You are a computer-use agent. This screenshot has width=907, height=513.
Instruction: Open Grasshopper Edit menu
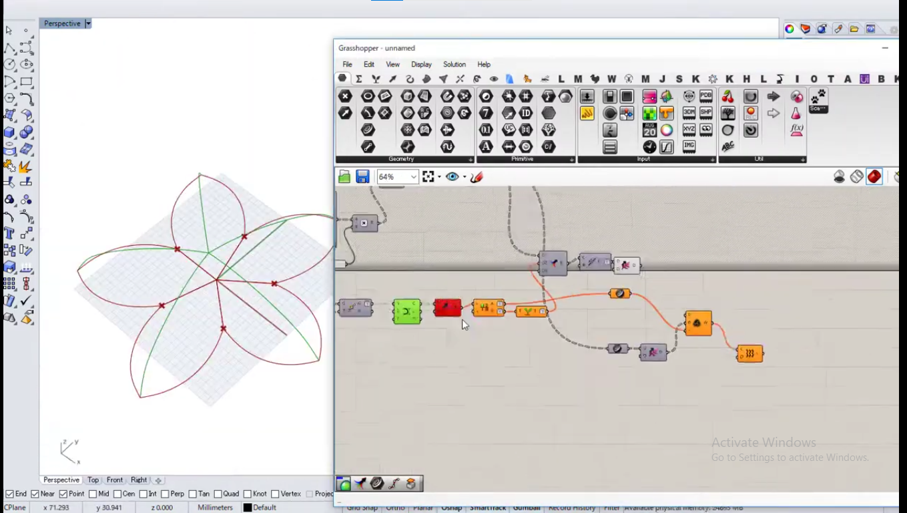[x=369, y=65]
